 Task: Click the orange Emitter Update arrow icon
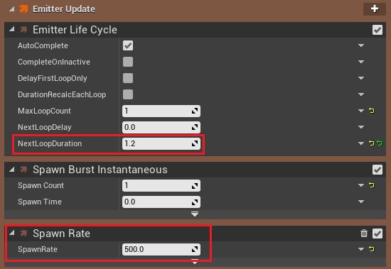(23, 9)
